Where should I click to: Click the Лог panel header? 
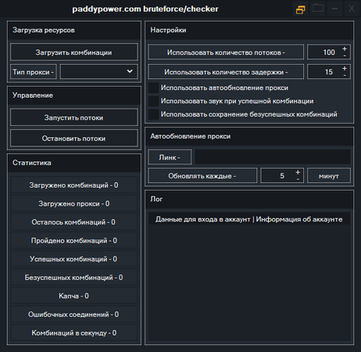pyautogui.click(x=249, y=199)
